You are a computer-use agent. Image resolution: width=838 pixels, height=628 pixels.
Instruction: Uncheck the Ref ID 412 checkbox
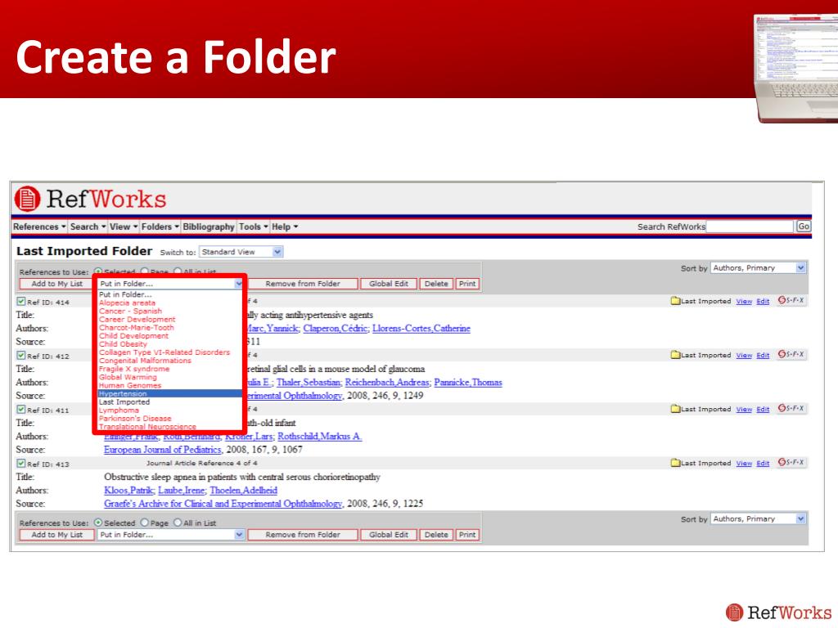pos(20,355)
